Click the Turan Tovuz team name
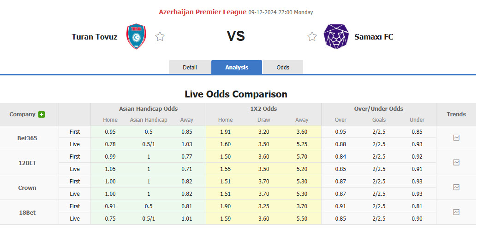This screenshot has width=478, height=228. (95, 37)
